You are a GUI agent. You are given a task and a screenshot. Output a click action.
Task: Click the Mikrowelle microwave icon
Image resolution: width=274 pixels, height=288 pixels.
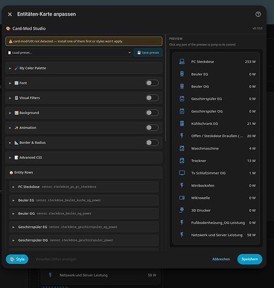pos(182,198)
